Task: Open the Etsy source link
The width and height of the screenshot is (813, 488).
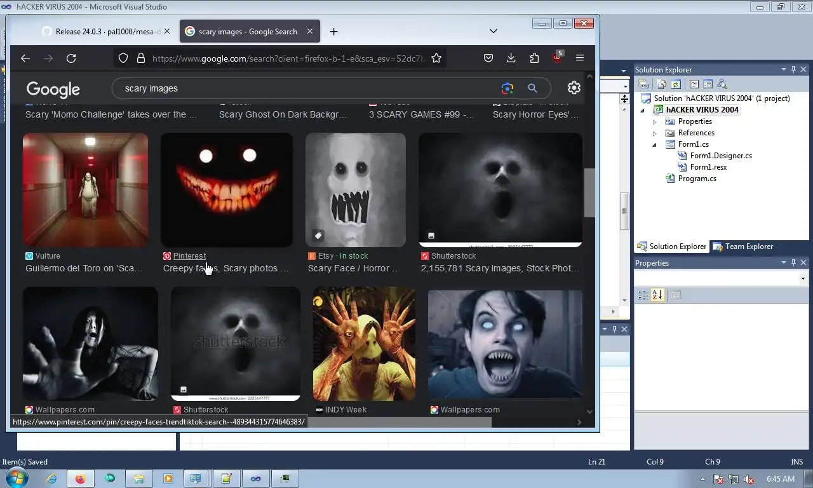Action: pos(326,256)
